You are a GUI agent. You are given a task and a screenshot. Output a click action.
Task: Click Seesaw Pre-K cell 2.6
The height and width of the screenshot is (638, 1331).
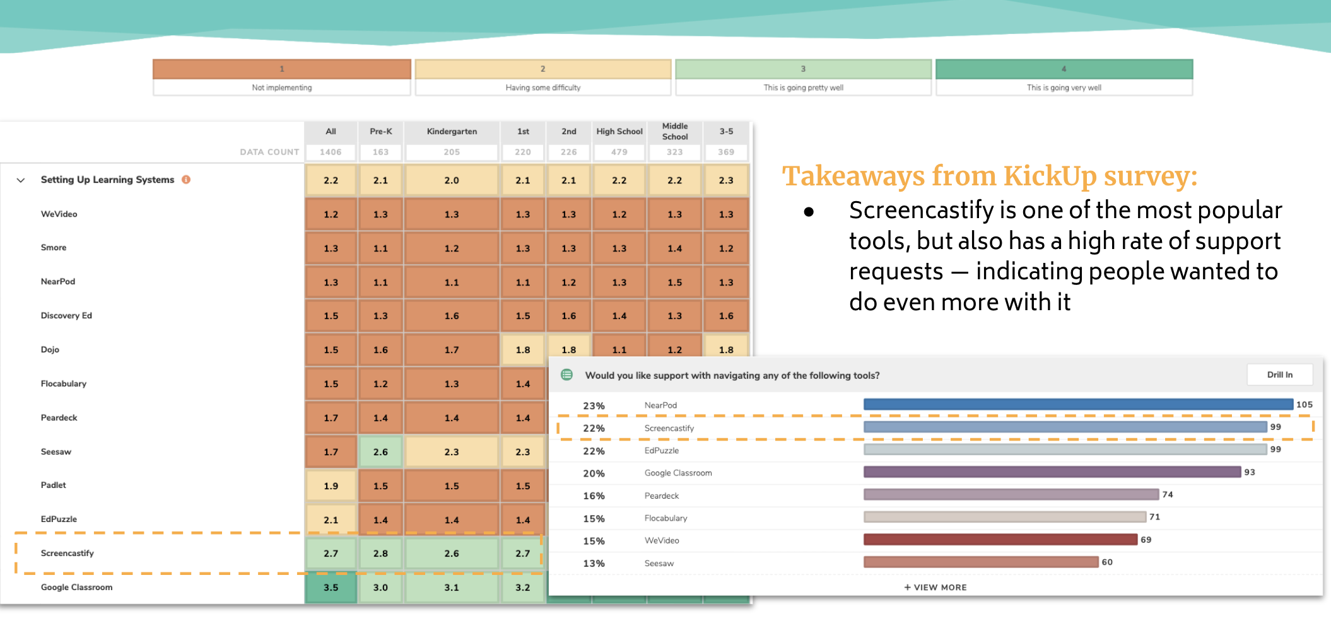(x=381, y=452)
